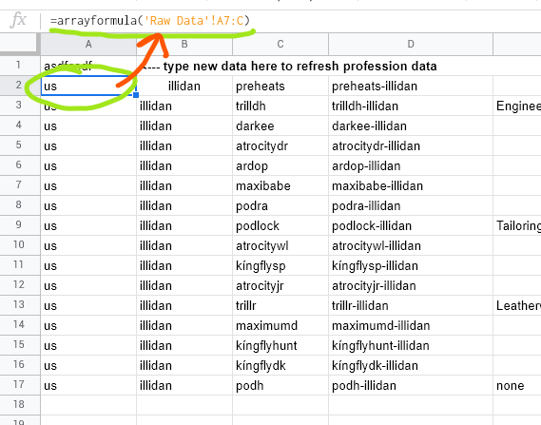Click the cell with 'darkee-illidan'

click(x=411, y=126)
